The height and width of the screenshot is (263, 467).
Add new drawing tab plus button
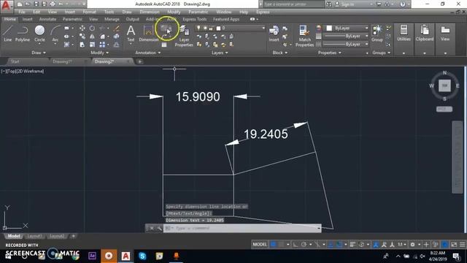click(139, 61)
